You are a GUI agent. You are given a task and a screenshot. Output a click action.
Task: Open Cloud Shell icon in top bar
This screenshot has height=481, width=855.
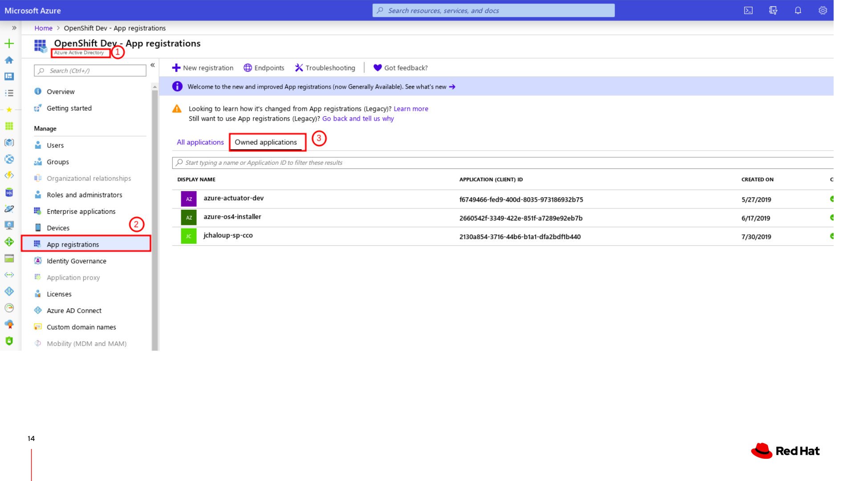(x=748, y=10)
